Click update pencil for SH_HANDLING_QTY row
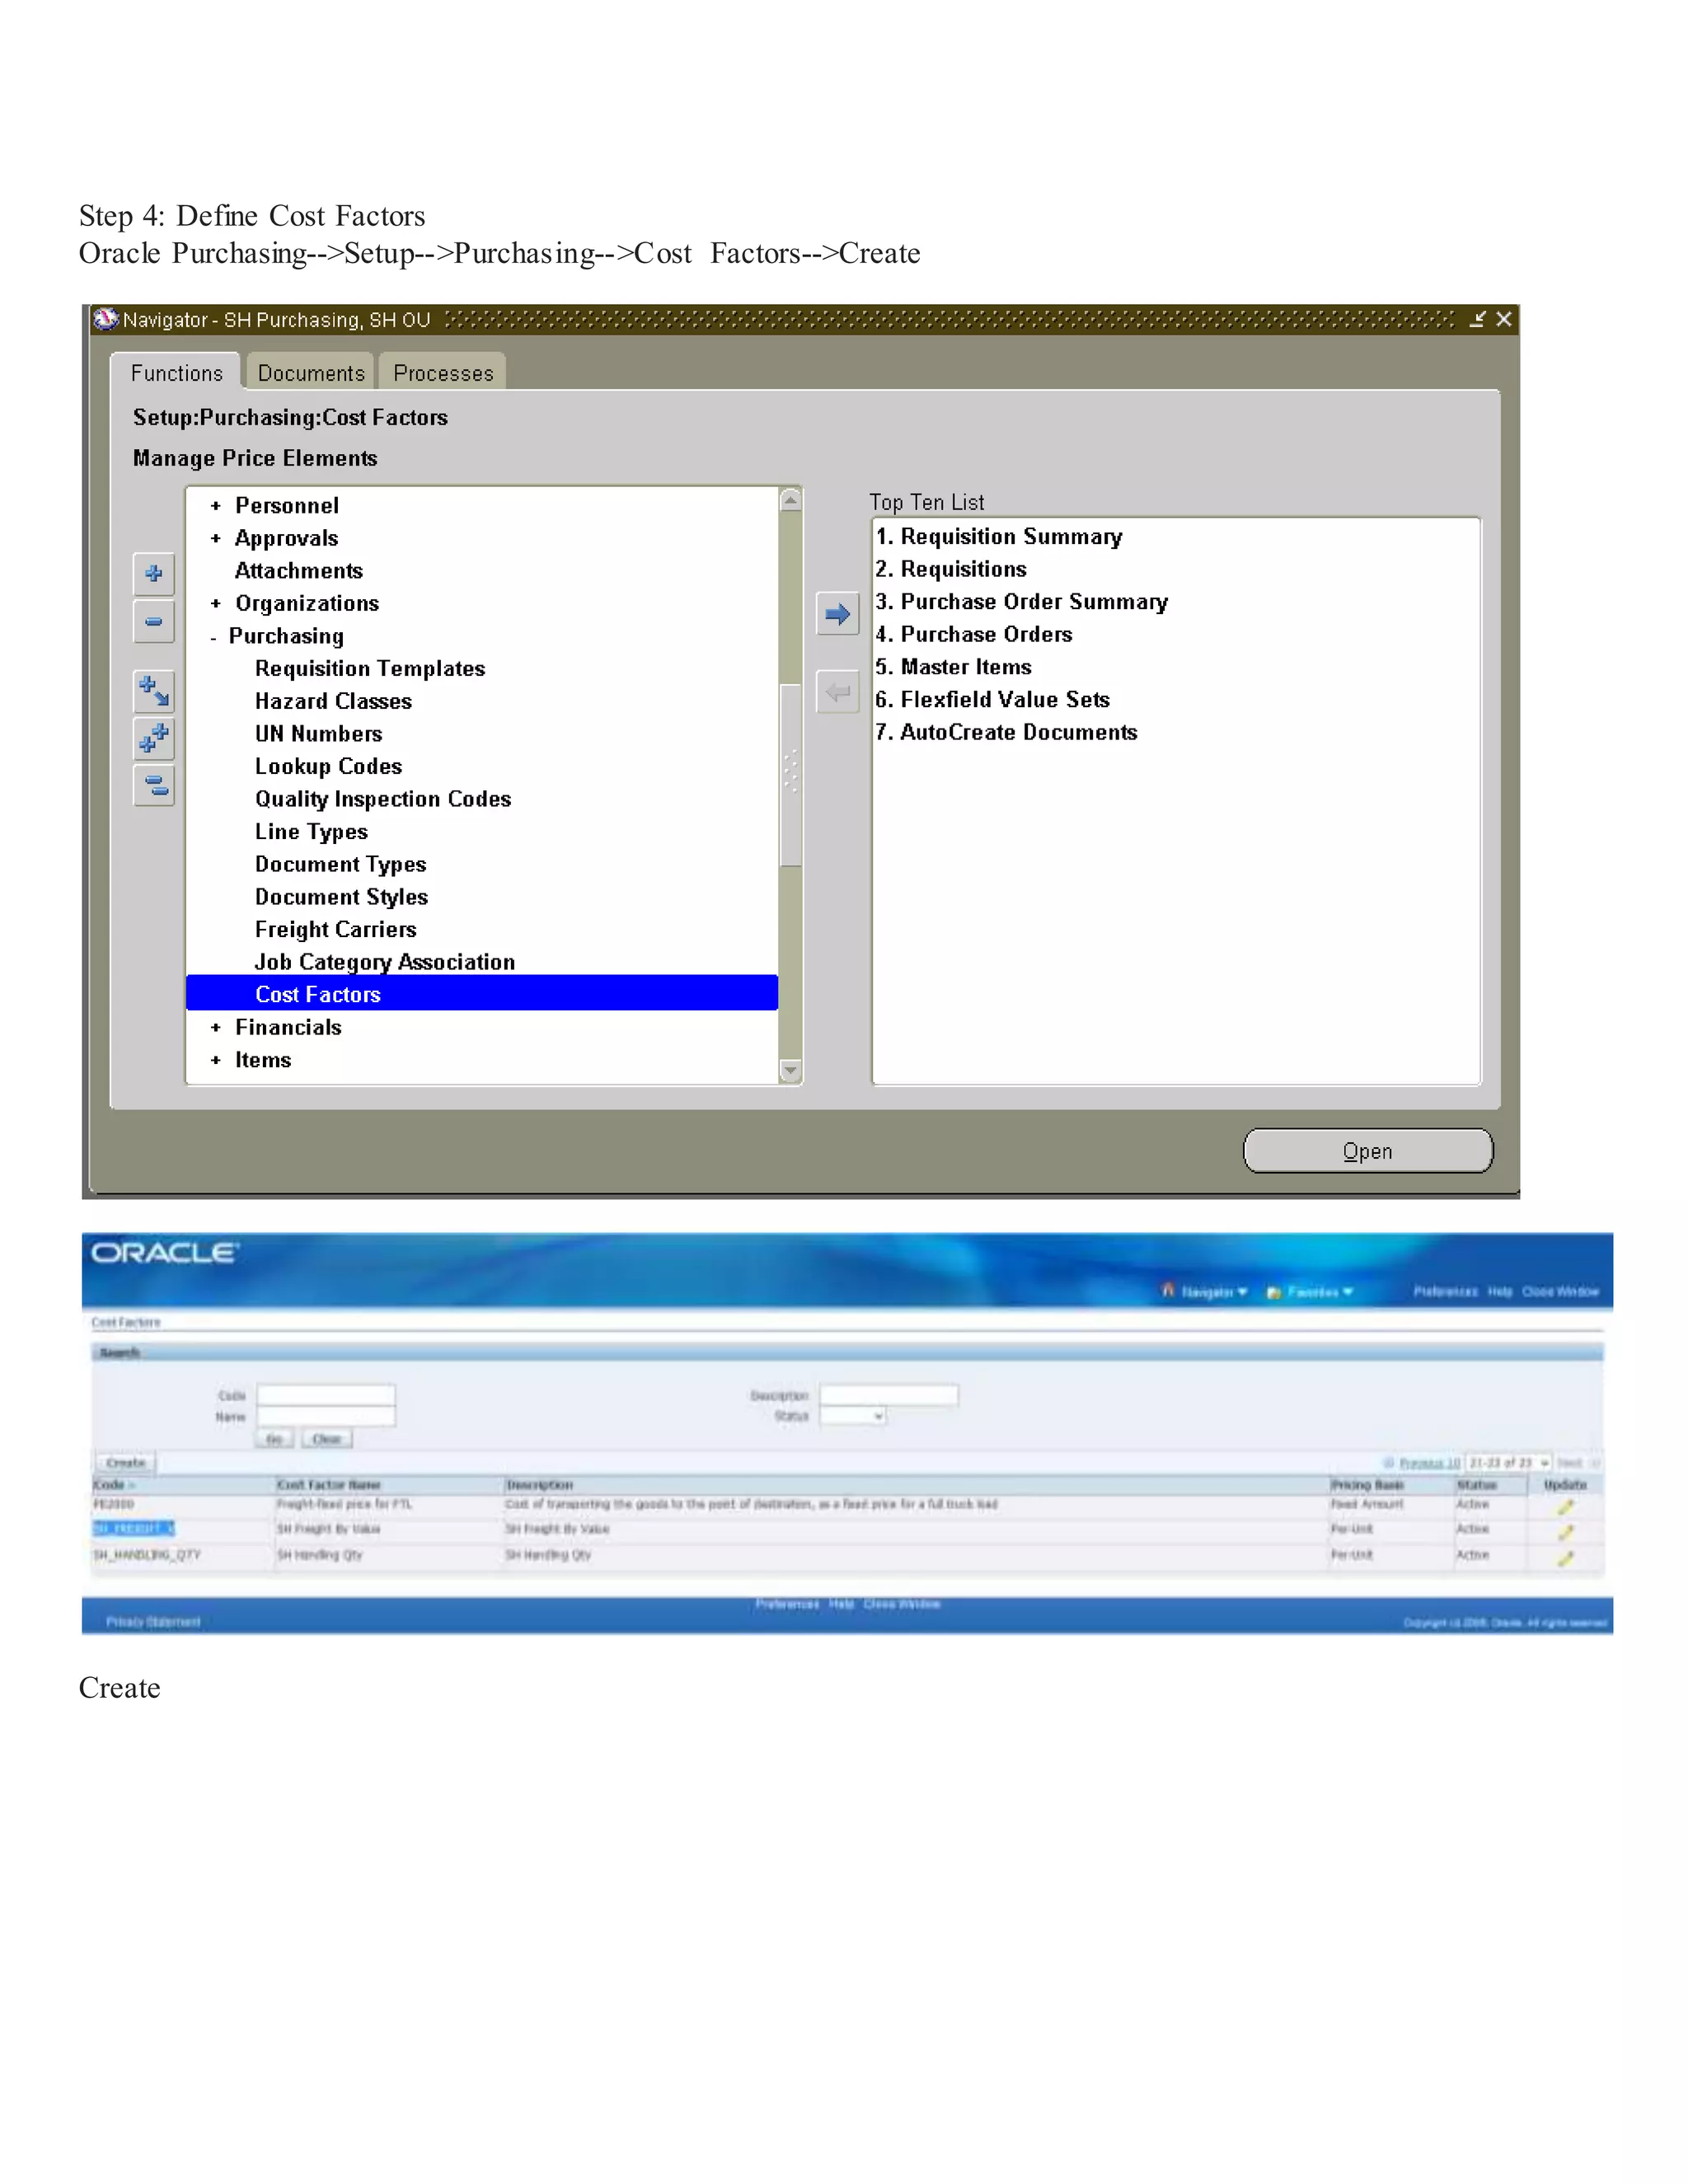1688x2184 pixels. point(1565,1557)
